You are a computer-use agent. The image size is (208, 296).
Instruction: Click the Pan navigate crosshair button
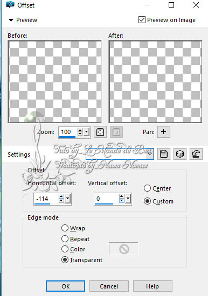tap(164, 132)
